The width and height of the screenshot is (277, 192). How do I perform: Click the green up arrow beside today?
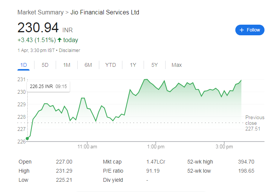tap(59, 40)
